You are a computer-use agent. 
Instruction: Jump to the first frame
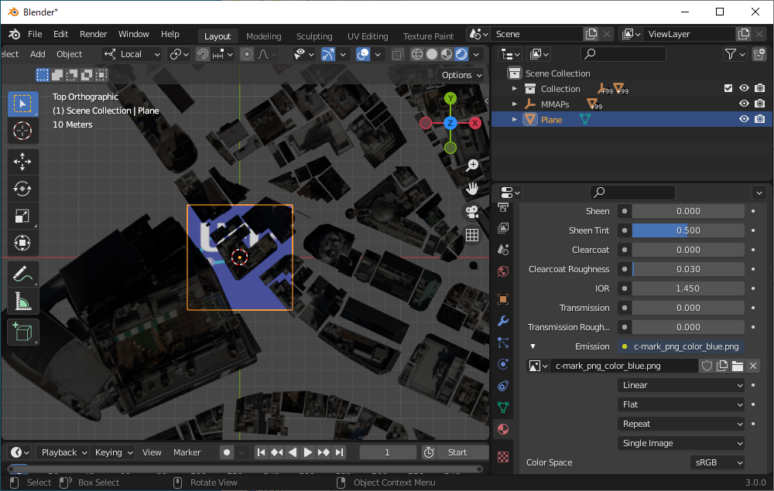pos(261,452)
